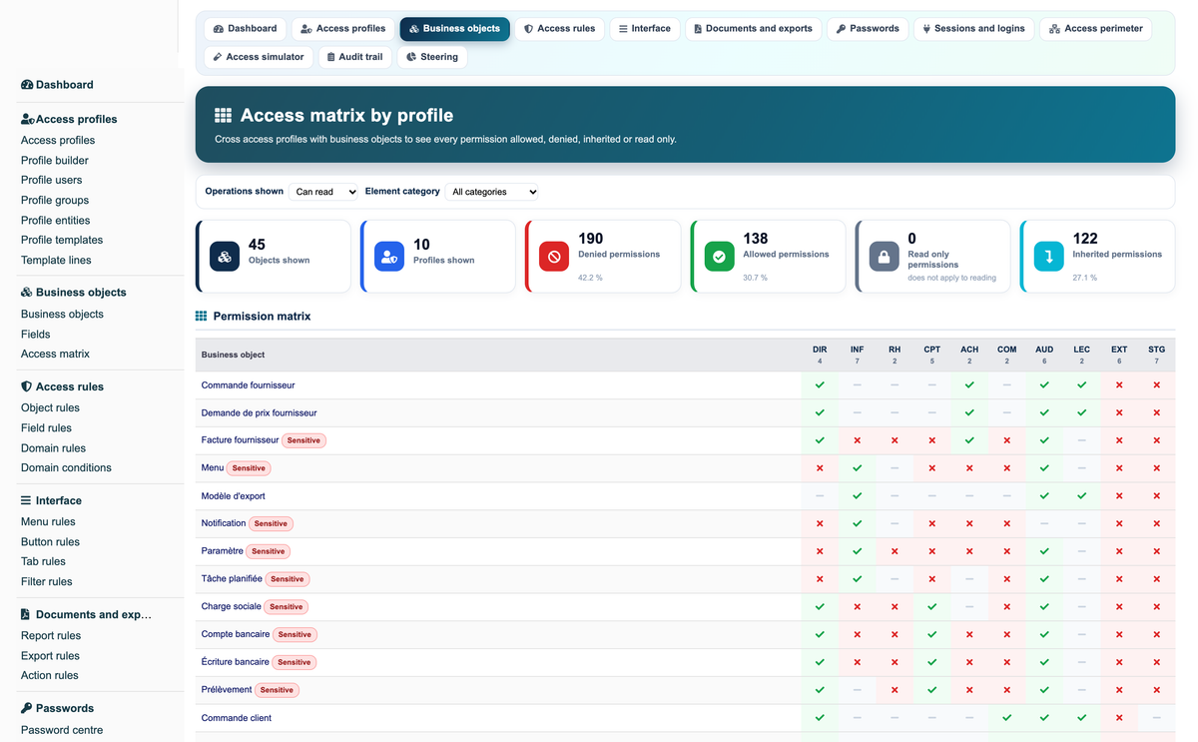Select the Business objects top tab
Viewport: 1198px width, 742px height.
coord(455,29)
